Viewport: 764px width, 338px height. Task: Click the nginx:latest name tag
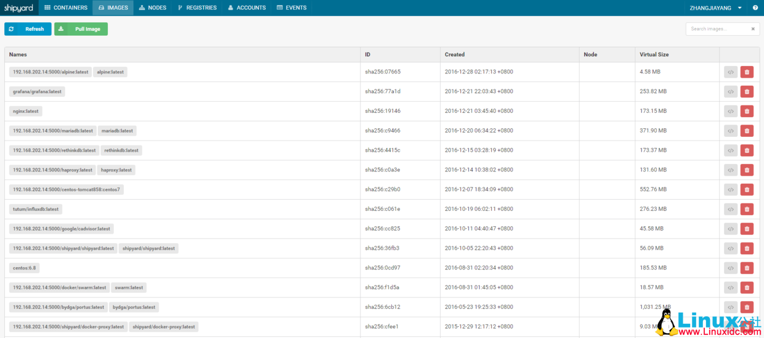tap(25, 111)
